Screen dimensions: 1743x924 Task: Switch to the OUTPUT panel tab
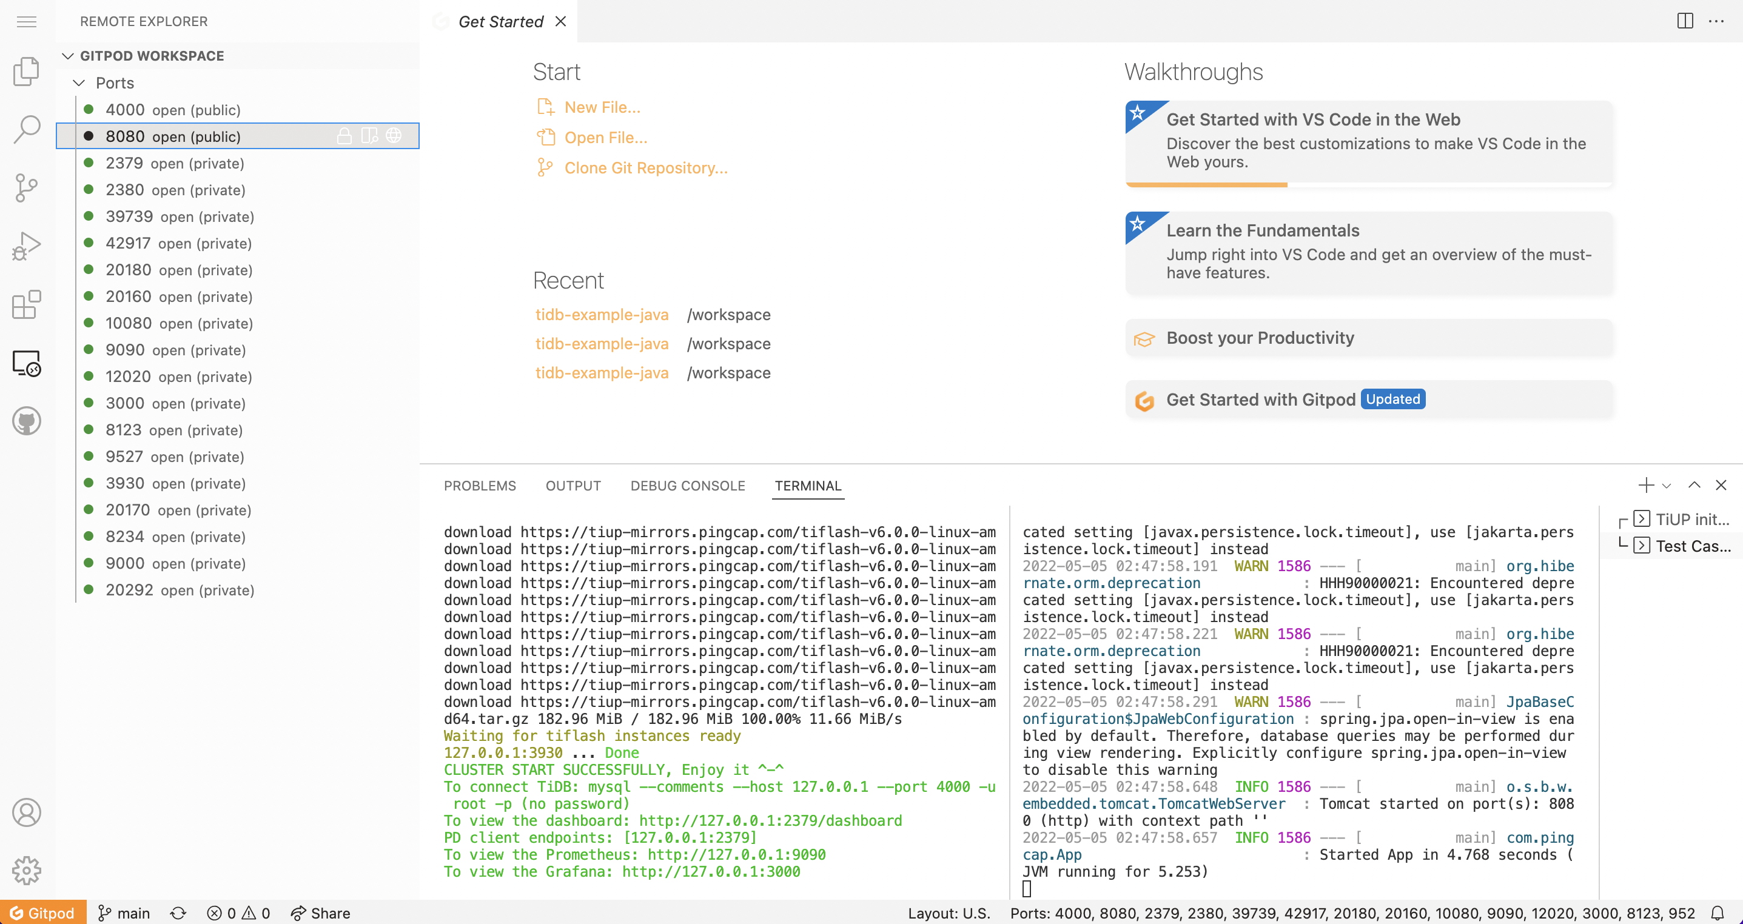point(573,486)
